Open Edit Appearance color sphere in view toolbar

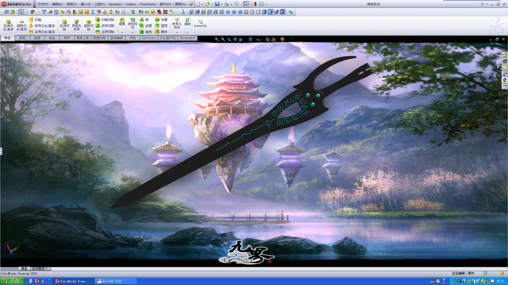coord(267,39)
